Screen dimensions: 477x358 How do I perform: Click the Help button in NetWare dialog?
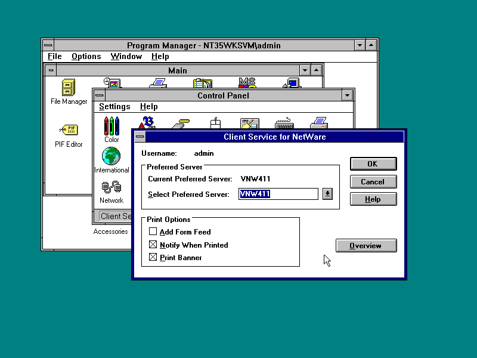373,199
